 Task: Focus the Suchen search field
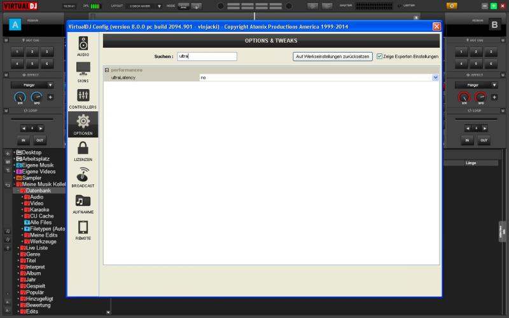(207, 57)
